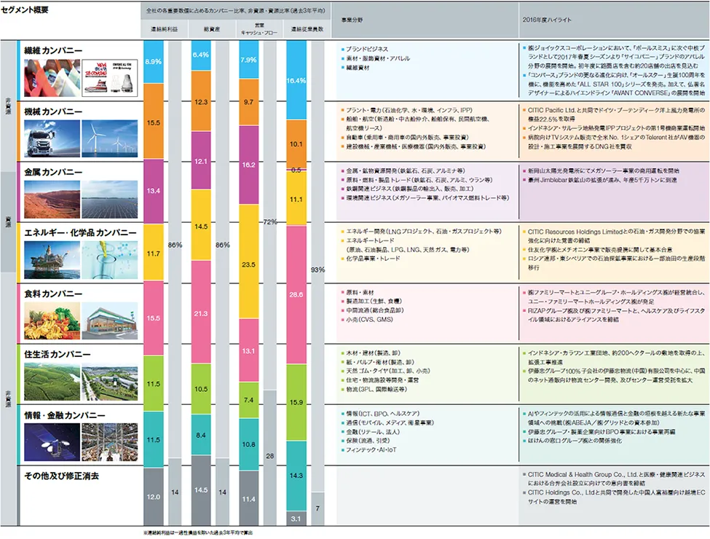The height and width of the screenshot is (539, 710).
Task: Open the fruits and vegetables thumbnail
Action: [x=52, y=320]
